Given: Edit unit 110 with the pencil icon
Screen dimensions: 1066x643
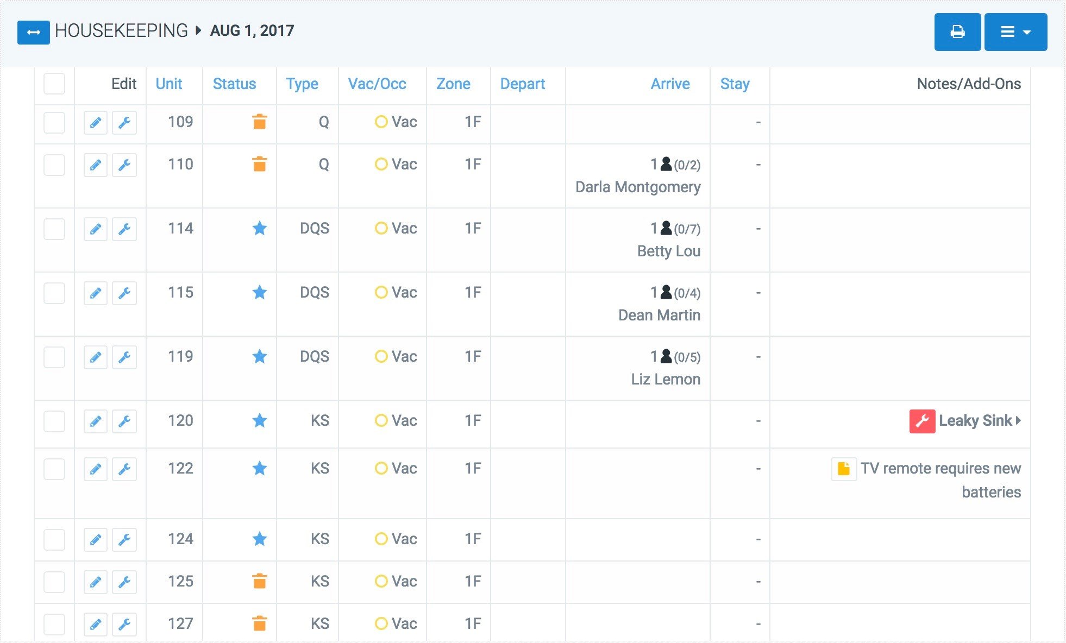Looking at the screenshot, I should click(x=96, y=165).
